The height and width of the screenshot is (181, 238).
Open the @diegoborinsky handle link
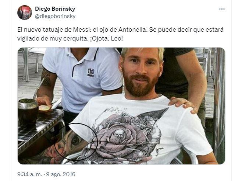pyautogui.click(x=55, y=16)
